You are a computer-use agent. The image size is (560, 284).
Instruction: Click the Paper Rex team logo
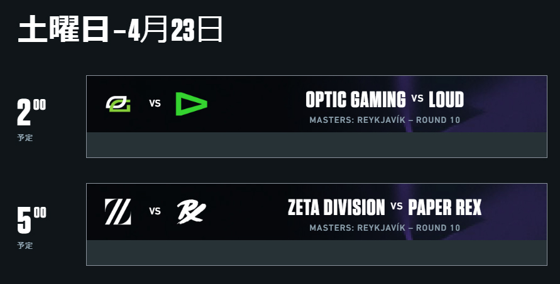click(192, 212)
